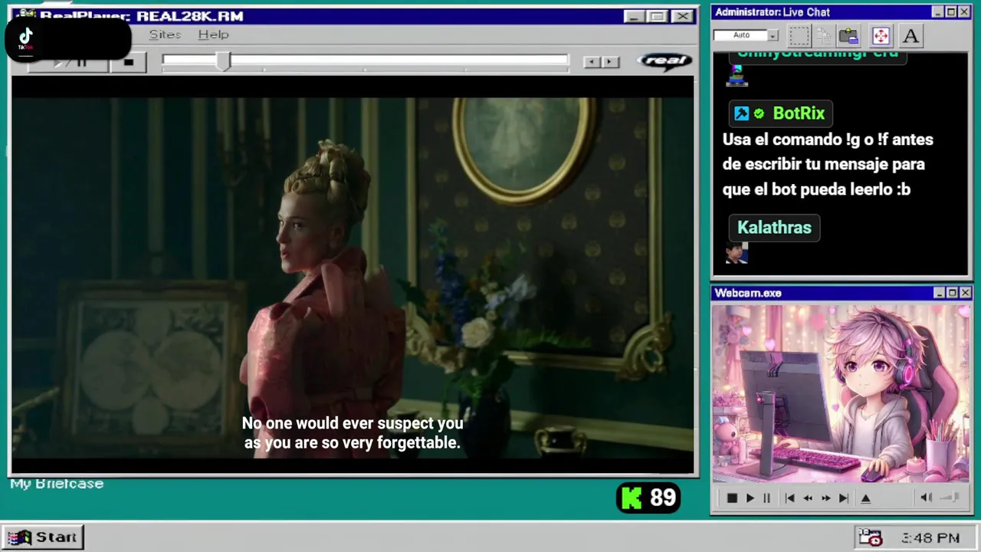The height and width of the screenshot is (552, 981).
Task: Minimize the Webcam.exe window
Action: coord(939,294)
